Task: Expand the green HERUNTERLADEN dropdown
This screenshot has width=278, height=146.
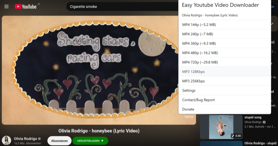Action: click(x=90, y=141)
